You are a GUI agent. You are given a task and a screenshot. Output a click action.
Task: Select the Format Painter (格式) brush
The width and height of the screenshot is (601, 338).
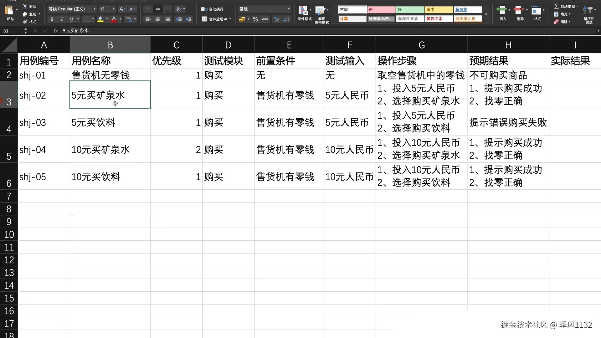pos(25,22)
